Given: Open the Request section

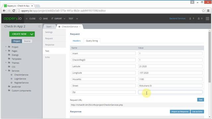Looking at the screenshot, I should pos(54,38).
